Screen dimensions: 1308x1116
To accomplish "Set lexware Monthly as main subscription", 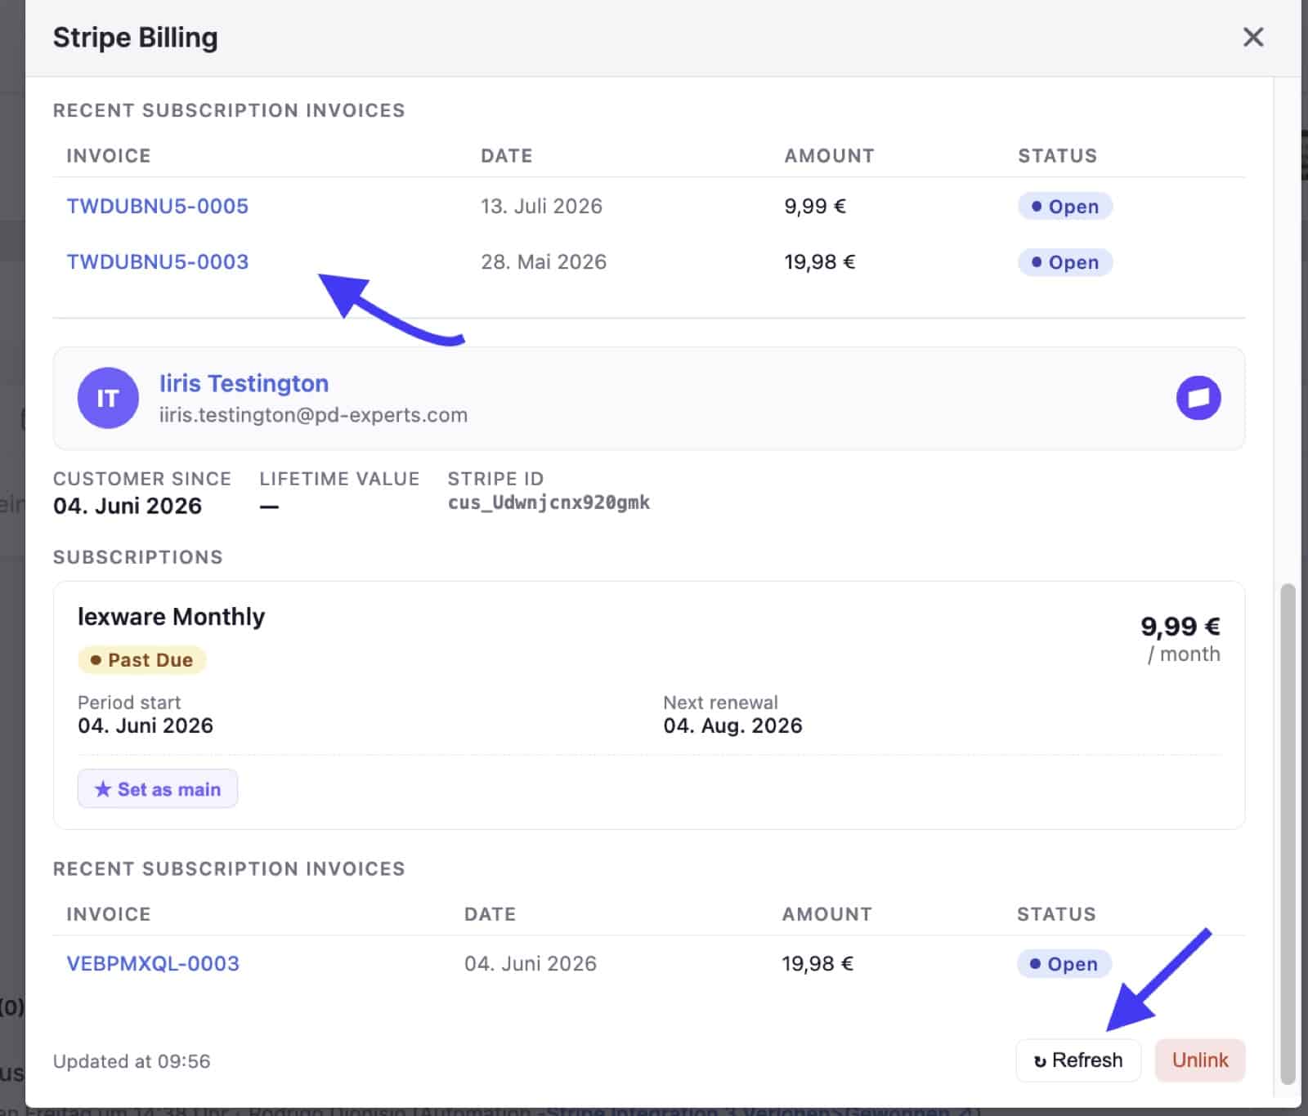I will pyautogui.click(x=158, y=788).
